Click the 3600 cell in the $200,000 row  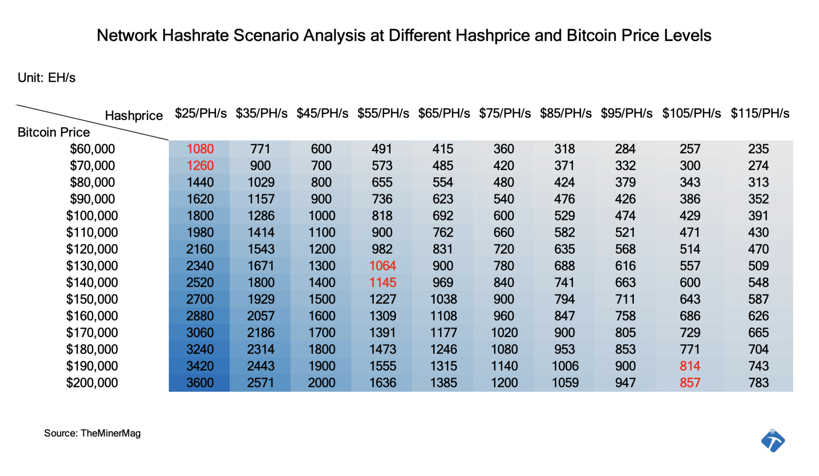pos(200,383)
